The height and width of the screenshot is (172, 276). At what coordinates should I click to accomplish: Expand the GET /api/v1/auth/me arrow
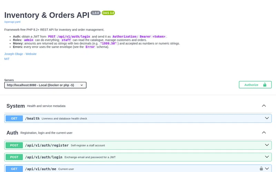(267, 169)
